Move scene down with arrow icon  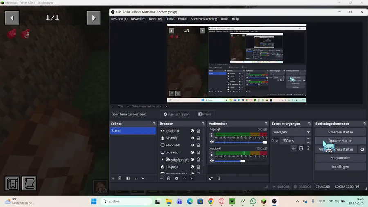[143, 178]
